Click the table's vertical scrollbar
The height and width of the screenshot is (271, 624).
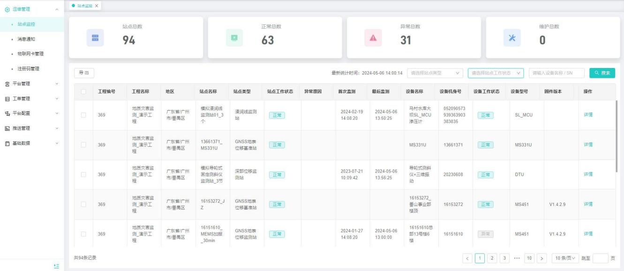click(616, 122)
